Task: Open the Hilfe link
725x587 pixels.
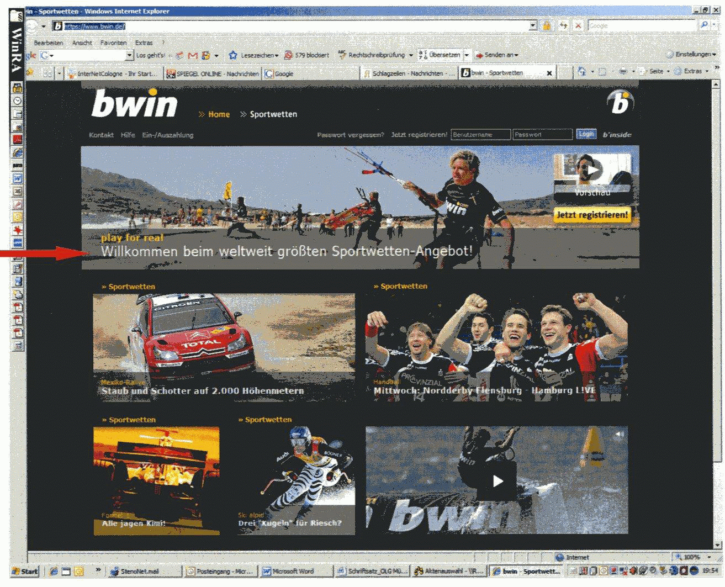Action: coord(128,135)
